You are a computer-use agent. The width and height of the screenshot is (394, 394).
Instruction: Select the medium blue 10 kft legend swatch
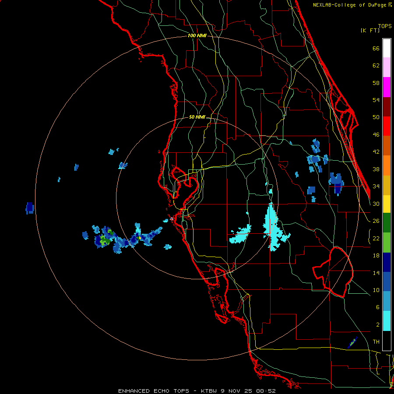387,281
